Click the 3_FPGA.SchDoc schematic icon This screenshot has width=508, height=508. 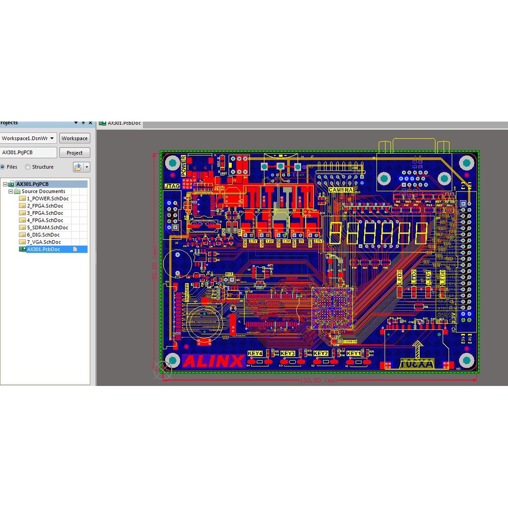[22, 213]
